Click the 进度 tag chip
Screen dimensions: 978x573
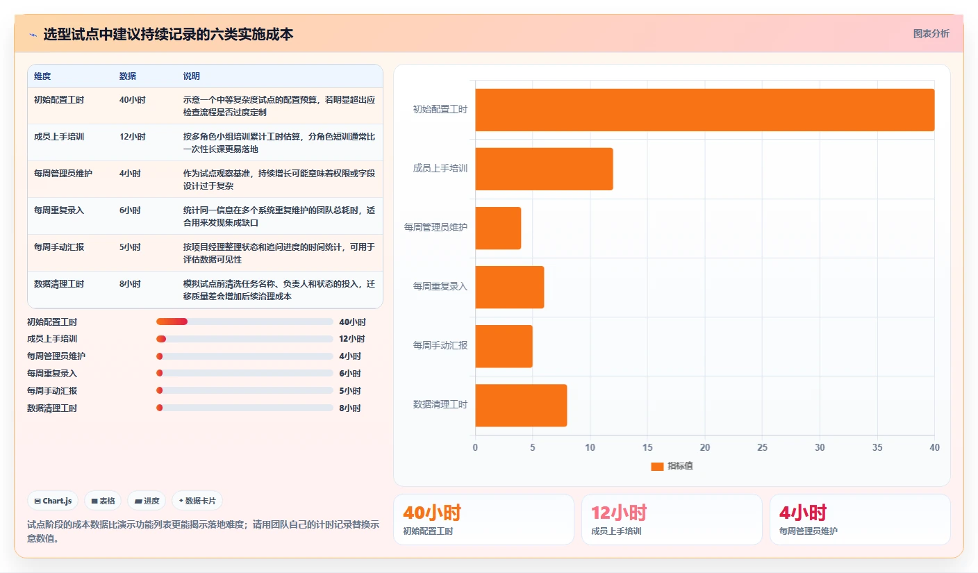[x=147, y=501]
